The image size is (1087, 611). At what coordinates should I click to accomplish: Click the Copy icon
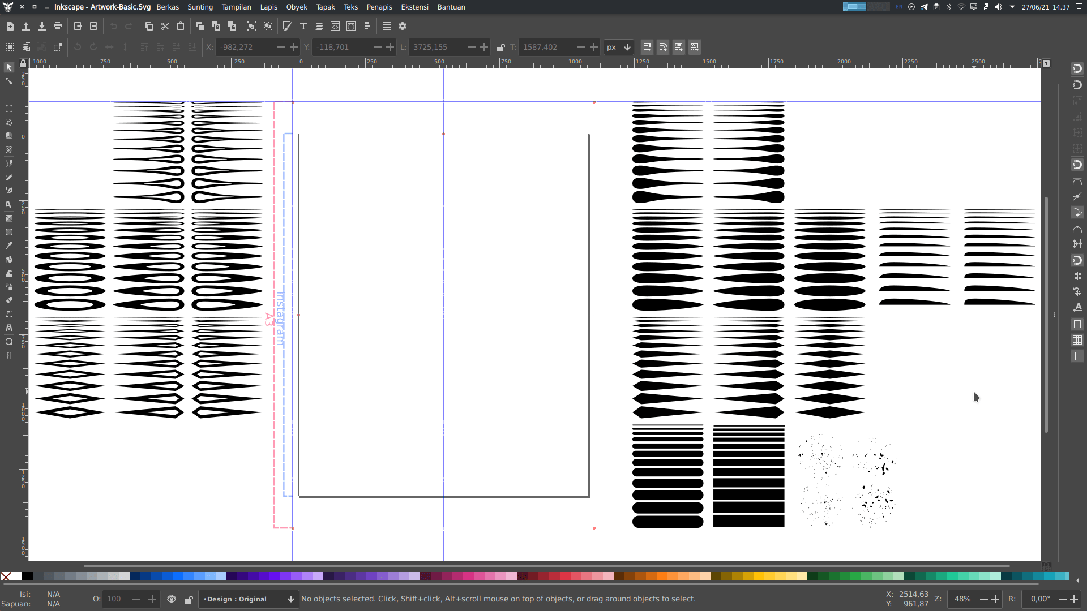pyautogui.click(x=149, y=26)
